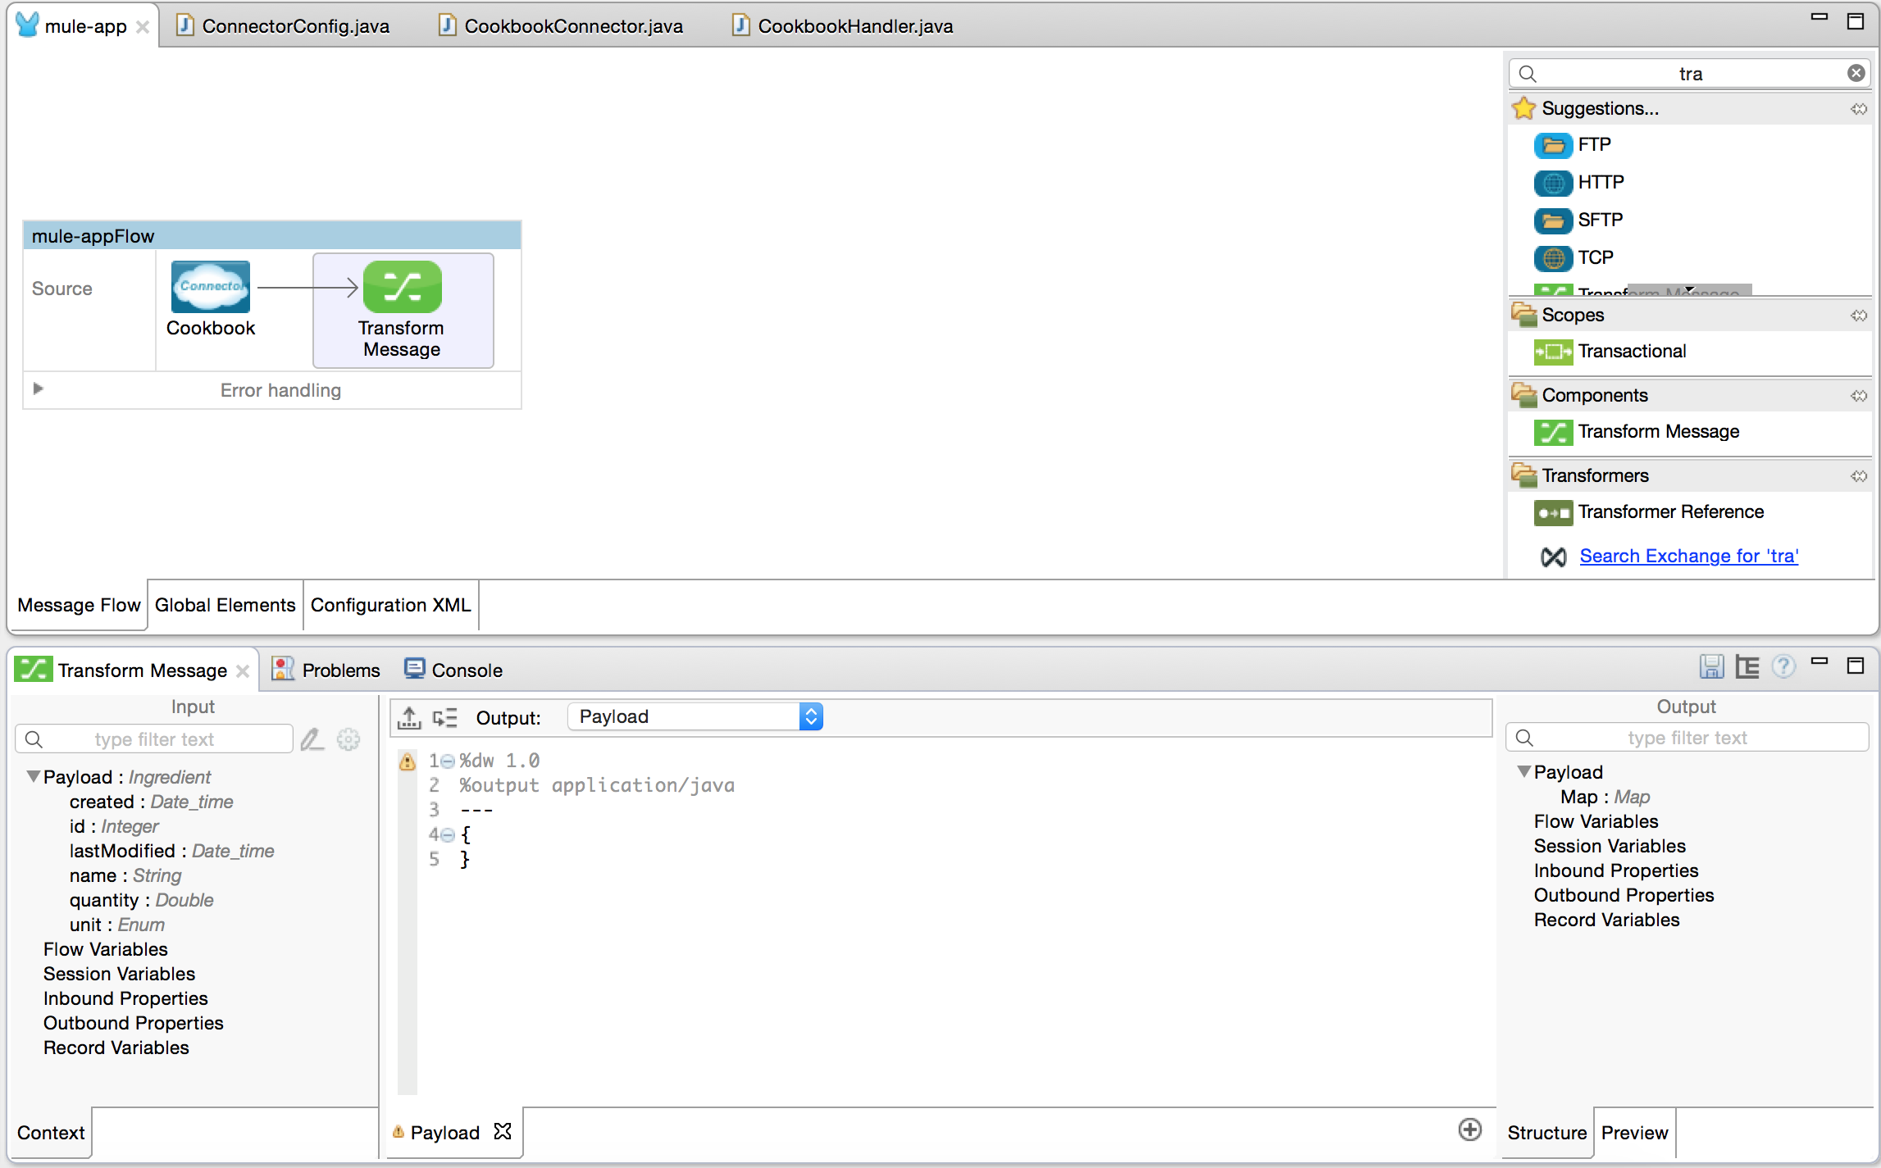The image size is (1881, 1168).
Task: Click the HTTP connector icon in palette
Action: [1554, 179]
